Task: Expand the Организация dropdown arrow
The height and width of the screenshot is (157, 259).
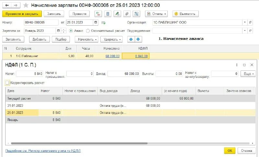Action: coord(245,22)
